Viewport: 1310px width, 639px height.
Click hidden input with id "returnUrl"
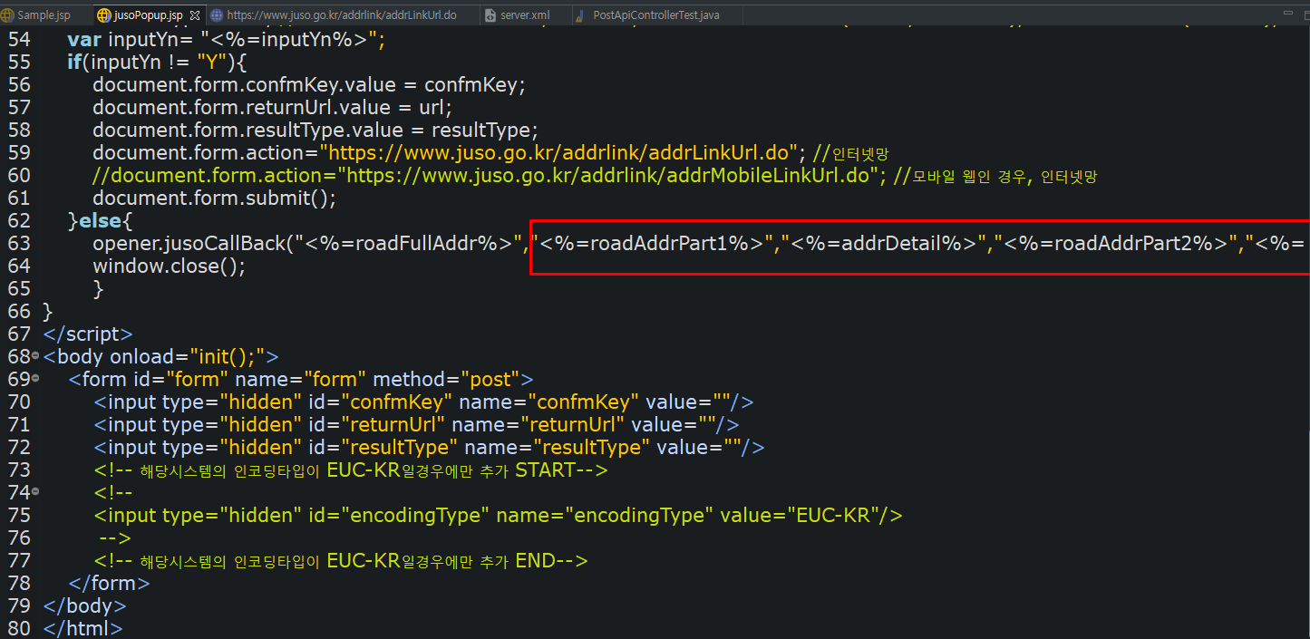pyautogui.click(x=416, y=424)
